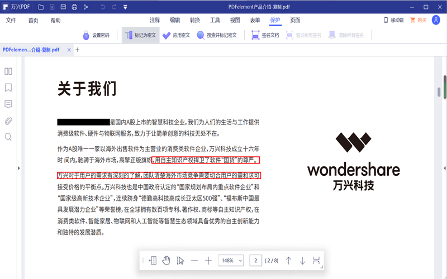447x279 pixels.
Task: Open the Bookmarks sidebar panel
Action: pos(8,88)
